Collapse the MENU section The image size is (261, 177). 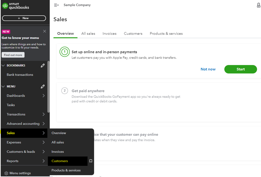3,86
